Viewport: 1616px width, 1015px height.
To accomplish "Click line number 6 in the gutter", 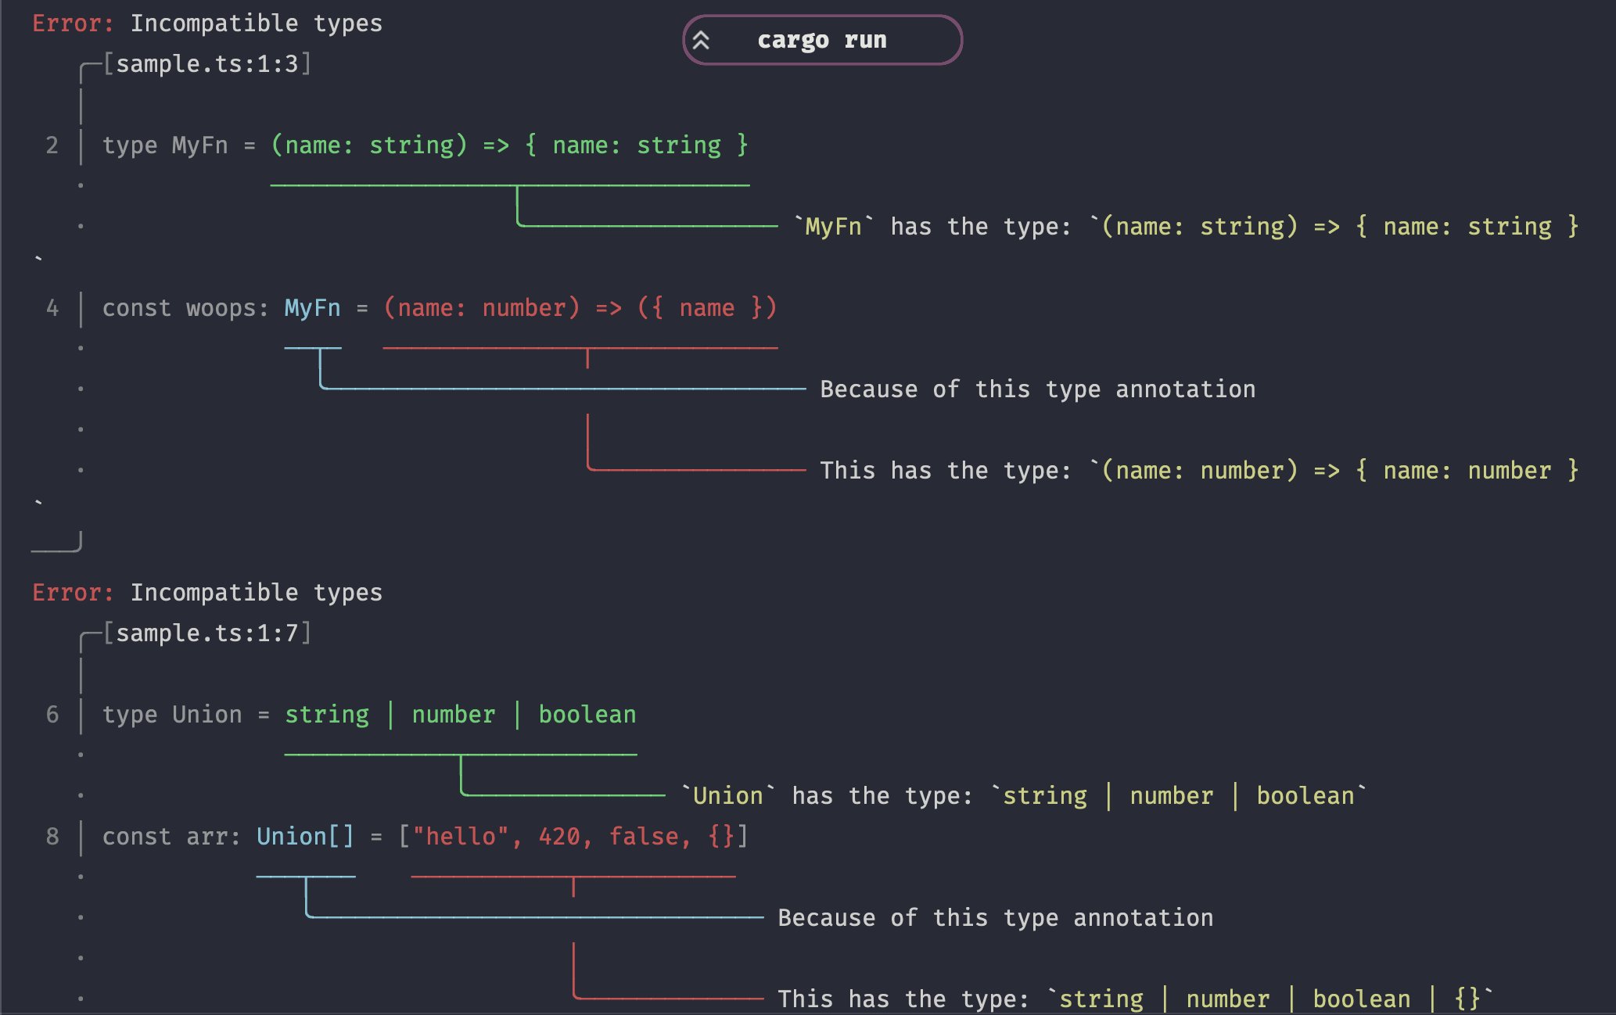I will 52,715.
